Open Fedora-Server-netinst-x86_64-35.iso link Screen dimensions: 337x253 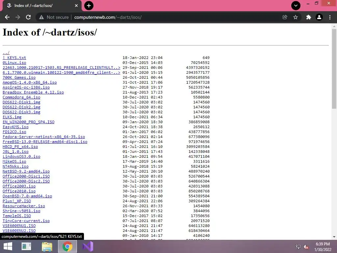(44, 137)
